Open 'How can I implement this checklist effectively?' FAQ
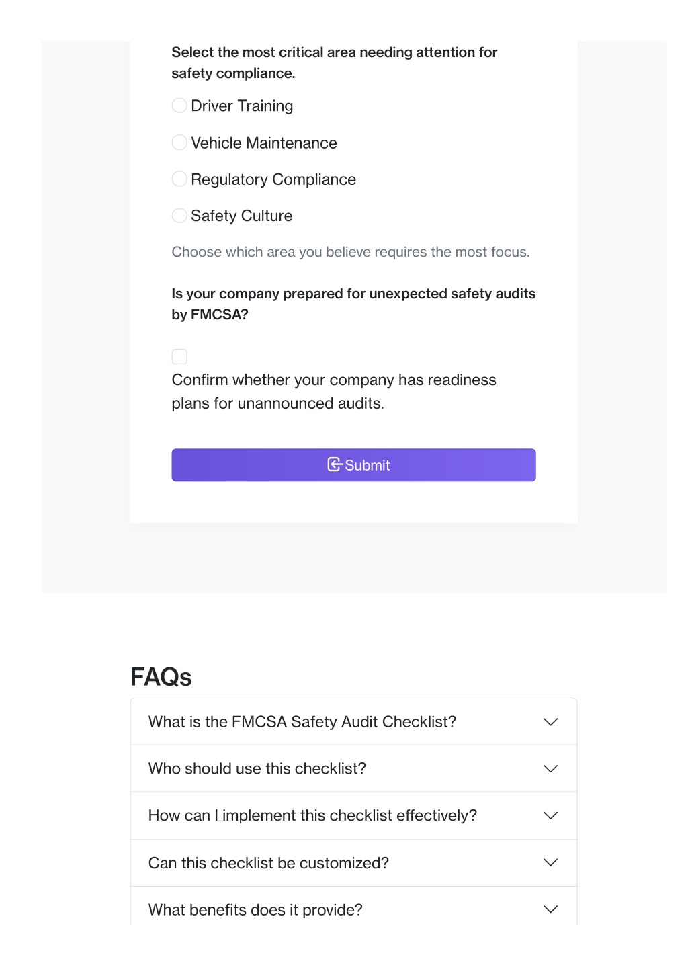This screenshot has width=688, height=974. (x=353, y=816)
